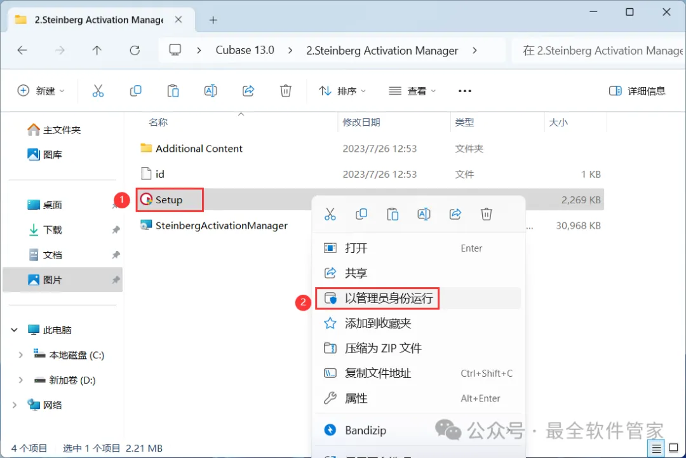This screenshot has height=458, width=686.
Task: Open the 查看 (View) dropdown
Action: coord(412,91)
